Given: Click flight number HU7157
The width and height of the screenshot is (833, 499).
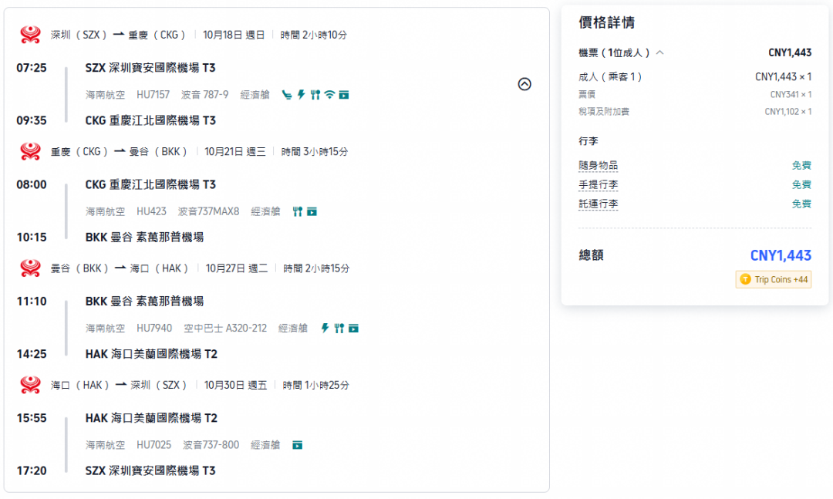Looking at the screenshot, I should point(153,95).
